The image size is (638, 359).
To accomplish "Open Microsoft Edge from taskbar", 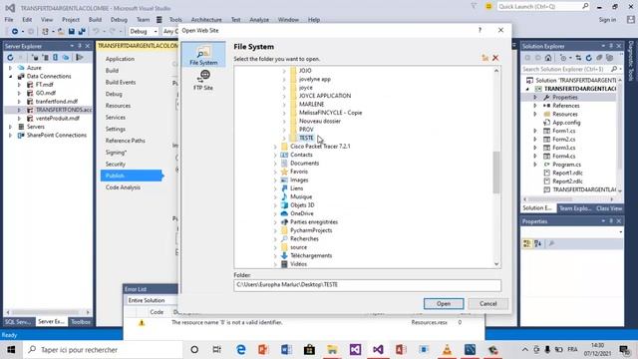I will [x=241, y=350].
